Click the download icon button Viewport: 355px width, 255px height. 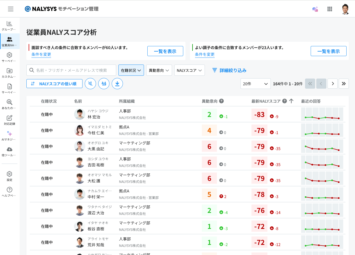pos(117,84)
